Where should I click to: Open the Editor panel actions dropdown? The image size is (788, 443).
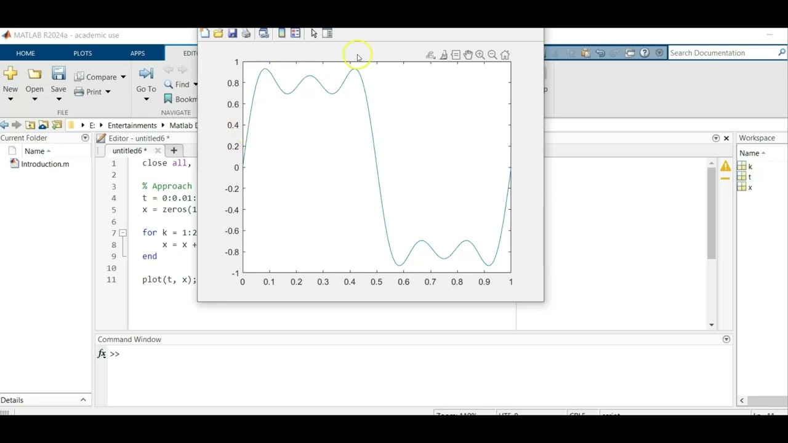[x=715, y=138]
